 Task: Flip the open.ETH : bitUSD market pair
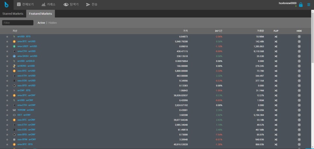tap(276, 51)
